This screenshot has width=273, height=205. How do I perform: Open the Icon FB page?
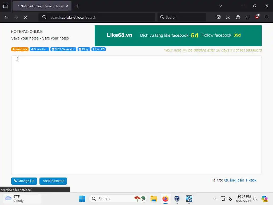point(99,49)
